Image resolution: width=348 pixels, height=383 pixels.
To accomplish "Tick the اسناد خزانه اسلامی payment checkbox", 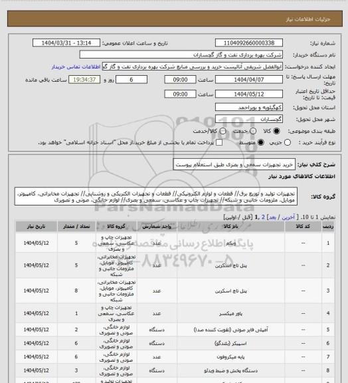I will 219,142.
